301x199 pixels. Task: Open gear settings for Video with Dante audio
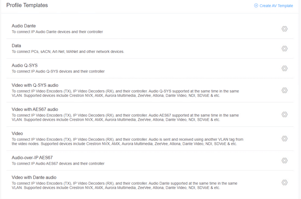(x=284, y=182)
